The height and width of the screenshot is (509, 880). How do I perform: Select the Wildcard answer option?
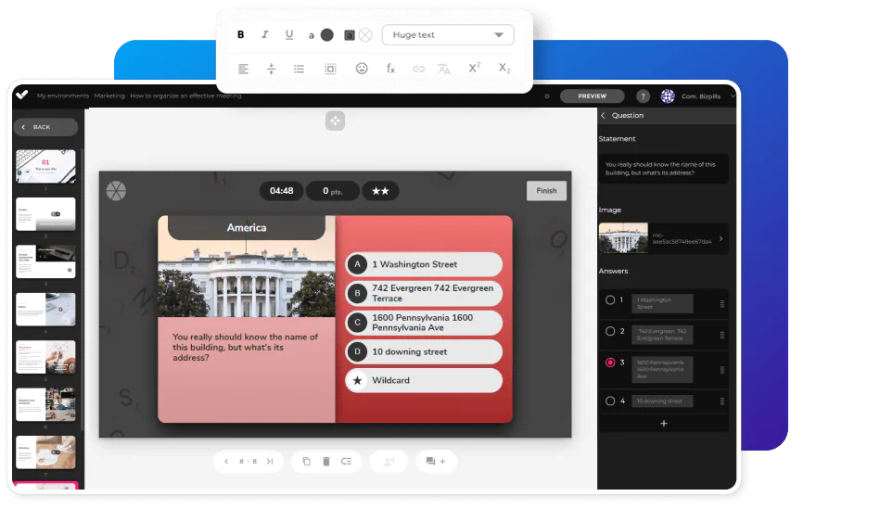point(424,380)
